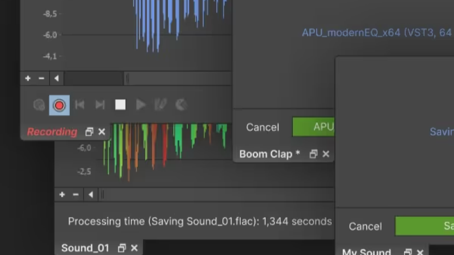Viewport: 454px width, 255px height.
Task: Click the -2.5 level label in Sound_01 panel
Action: point(84,172)
